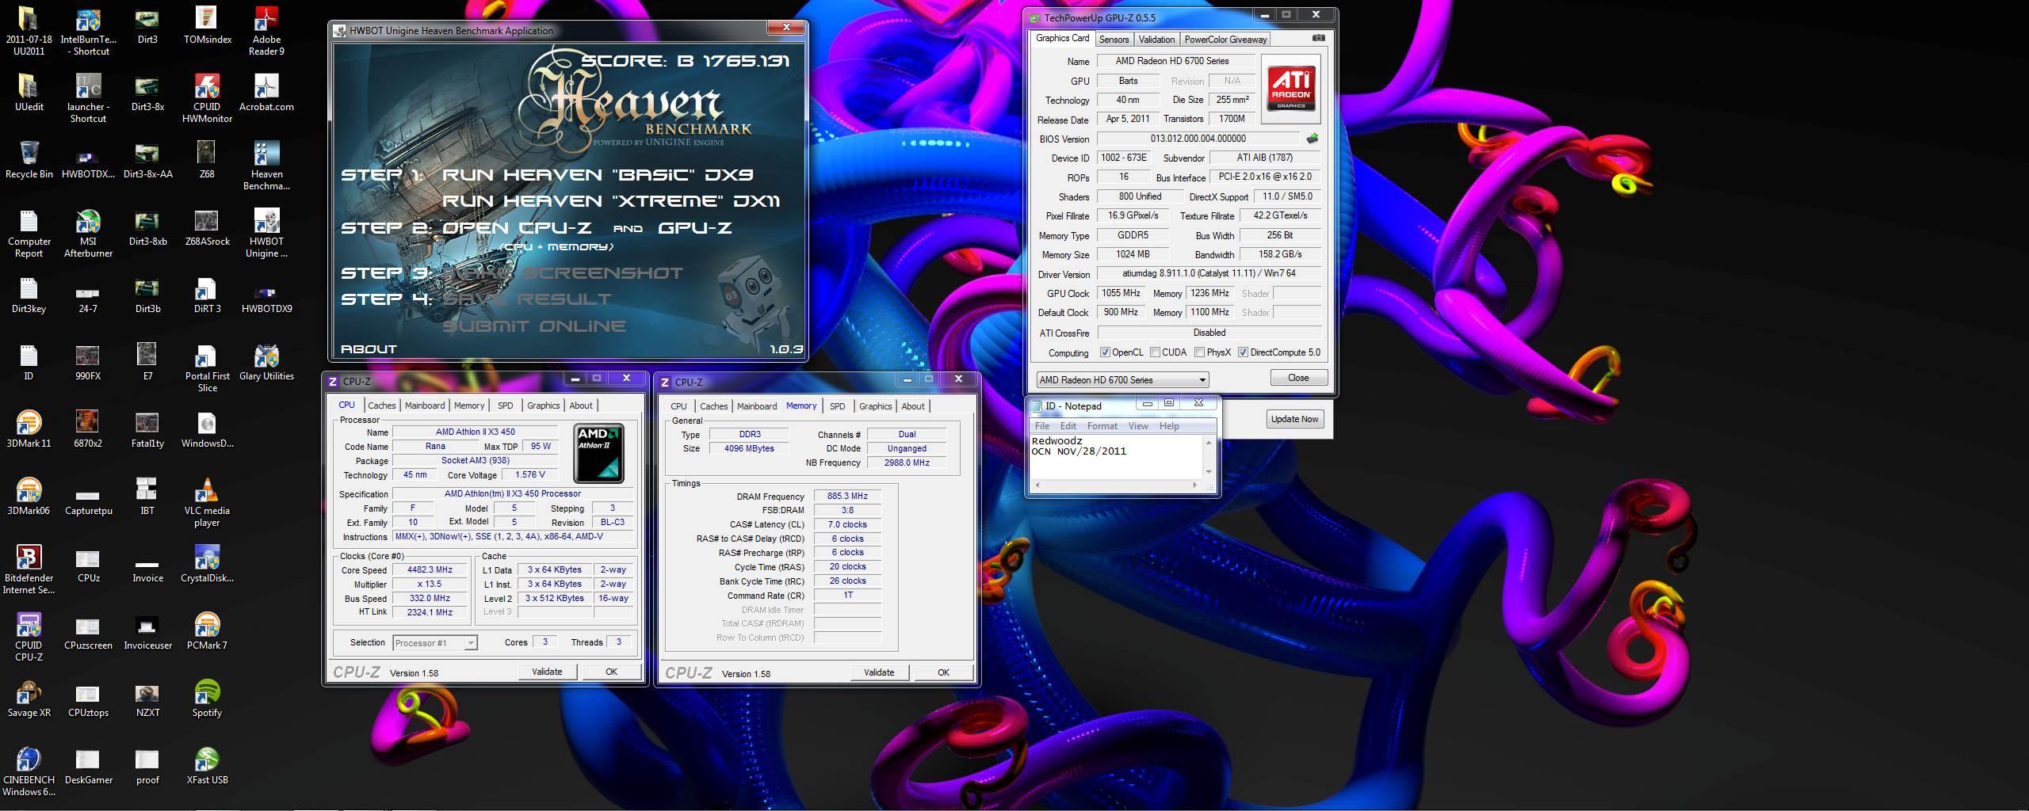2029x811 pixels.
Task: Open HWBOT Unigine desktop shortcut
Action: click(x=266, y=234)
